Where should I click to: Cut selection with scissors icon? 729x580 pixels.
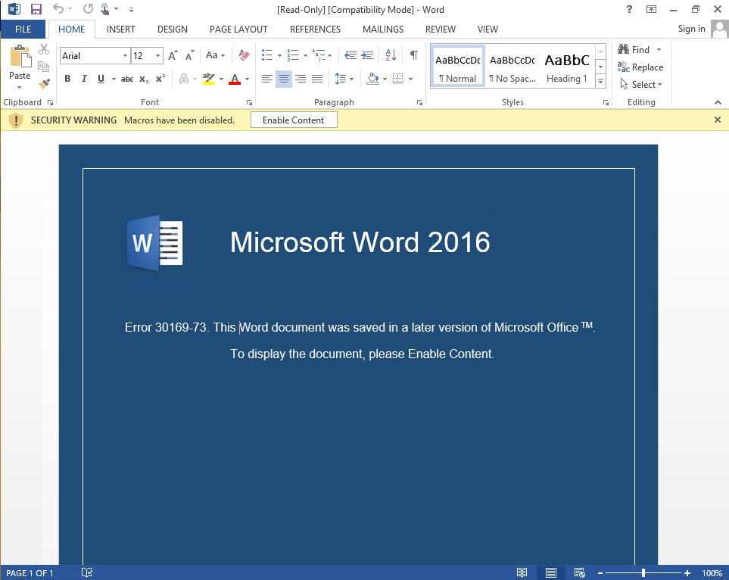click(x=44, y=49)
